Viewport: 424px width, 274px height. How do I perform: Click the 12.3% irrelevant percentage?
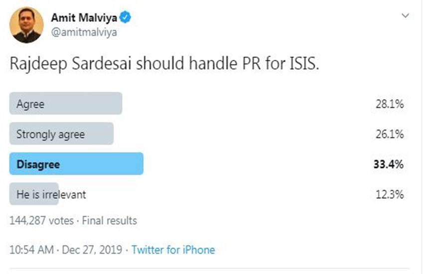pos(390,194)
